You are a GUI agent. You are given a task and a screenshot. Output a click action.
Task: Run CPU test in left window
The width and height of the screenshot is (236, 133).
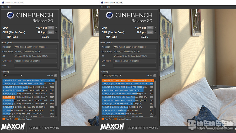(51, 28)
